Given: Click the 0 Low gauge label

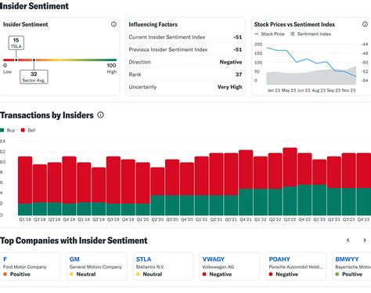Looking at the screenshot, I should point(7,68).
